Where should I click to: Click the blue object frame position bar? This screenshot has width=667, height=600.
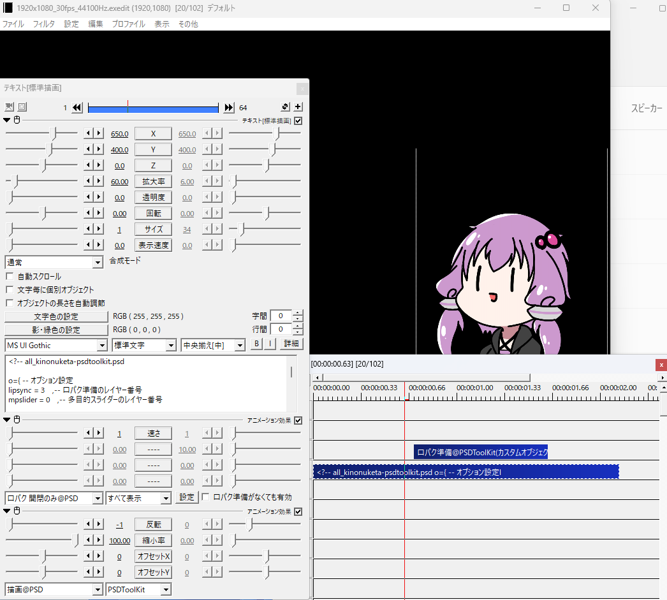coord(153,108)
